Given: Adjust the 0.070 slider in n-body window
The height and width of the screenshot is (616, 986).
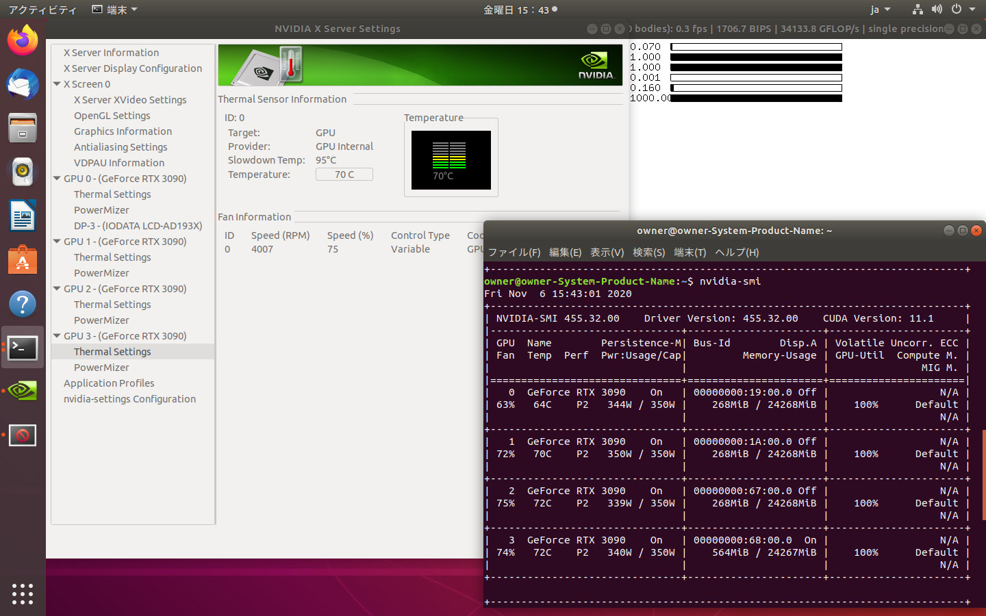Looking at the screenshot, I should 756,47.
